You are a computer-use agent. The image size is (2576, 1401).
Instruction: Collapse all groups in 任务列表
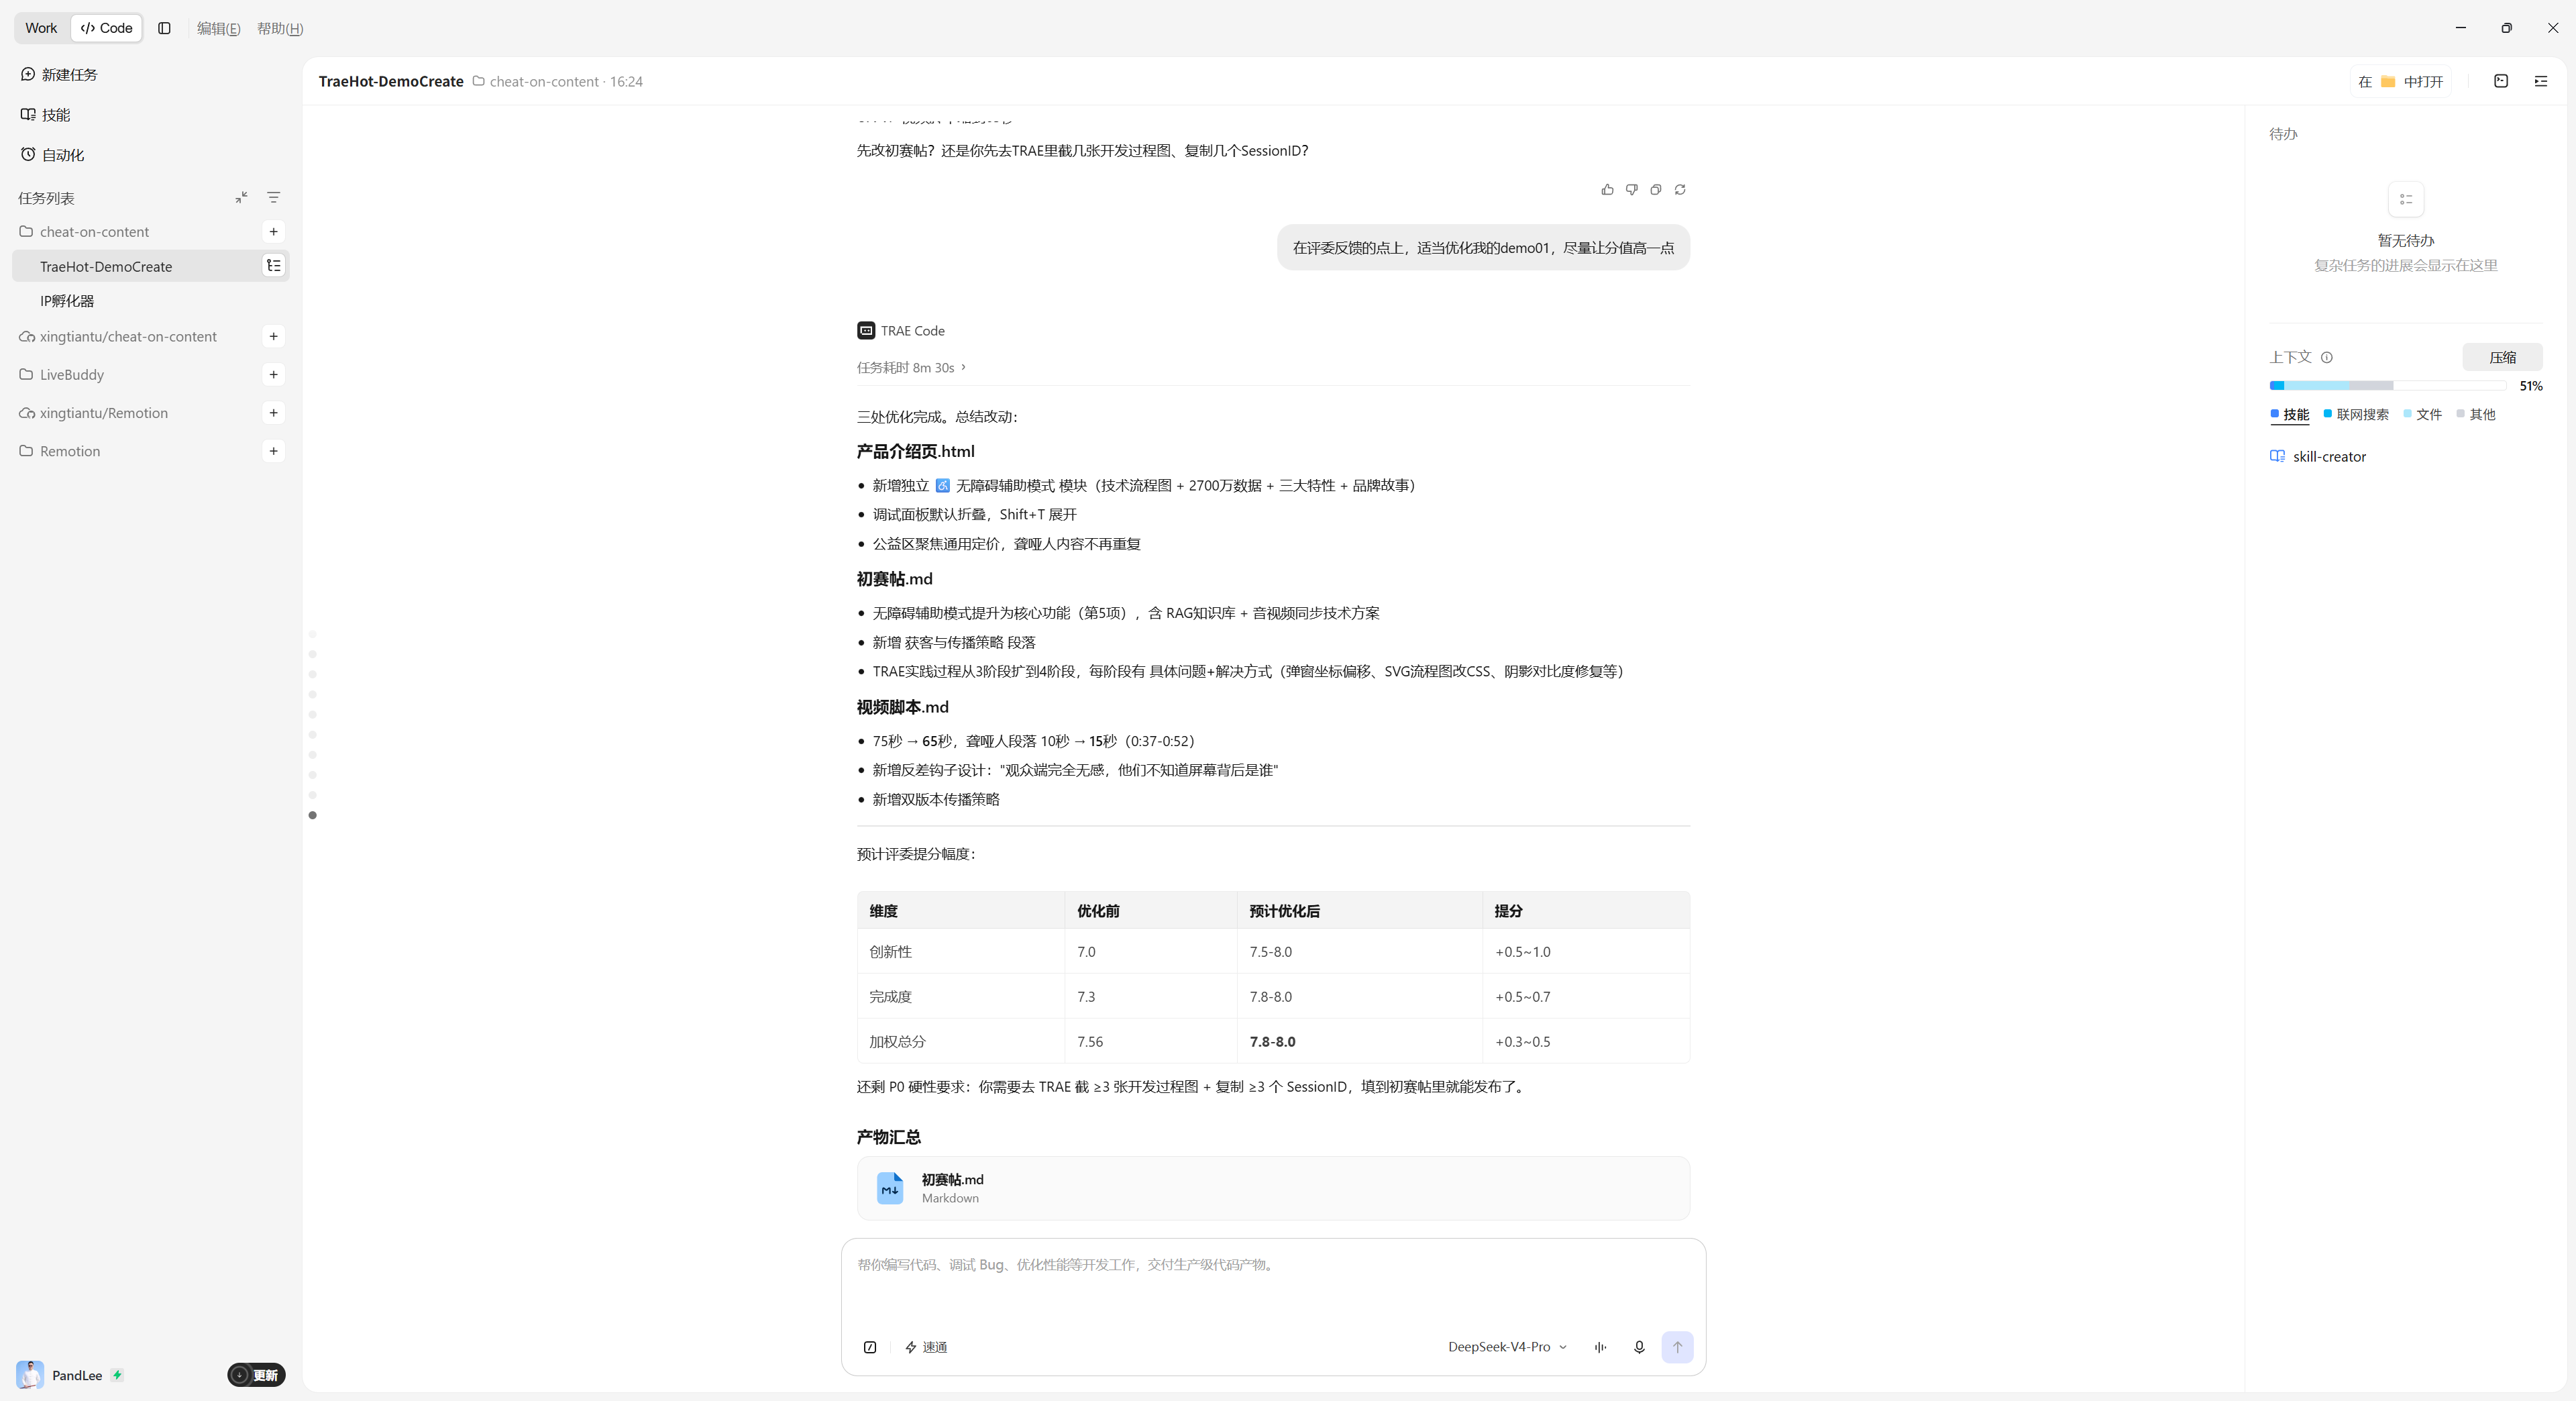pos(241,198)
